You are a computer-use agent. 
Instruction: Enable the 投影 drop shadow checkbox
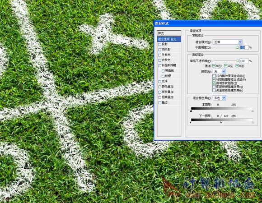(x=160, y=44)
